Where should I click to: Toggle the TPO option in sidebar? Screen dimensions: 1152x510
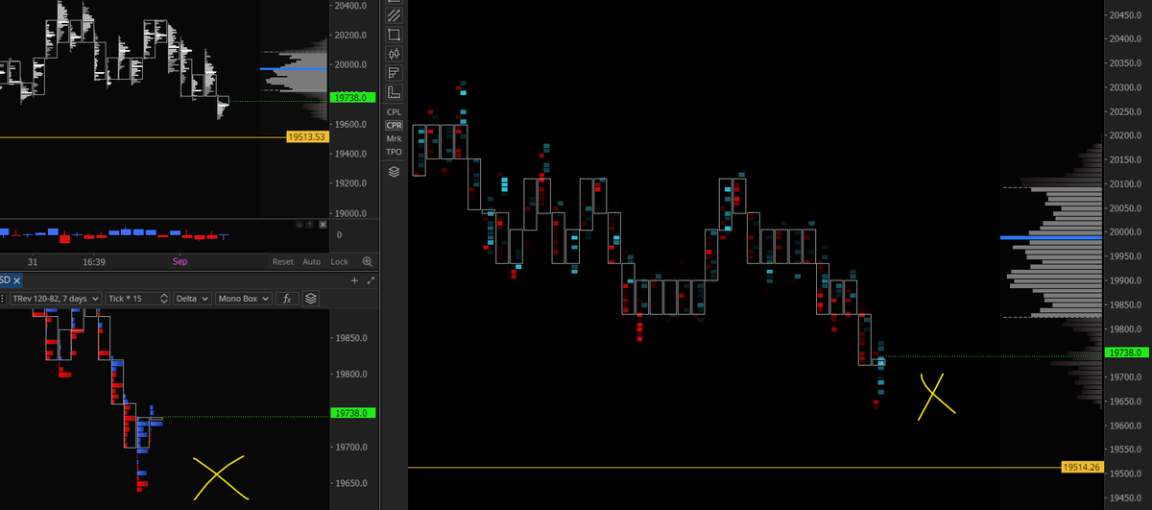[x=394, y=152]
